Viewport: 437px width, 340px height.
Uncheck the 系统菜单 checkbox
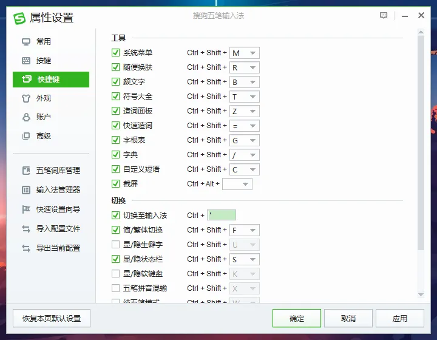coord(115,53)
